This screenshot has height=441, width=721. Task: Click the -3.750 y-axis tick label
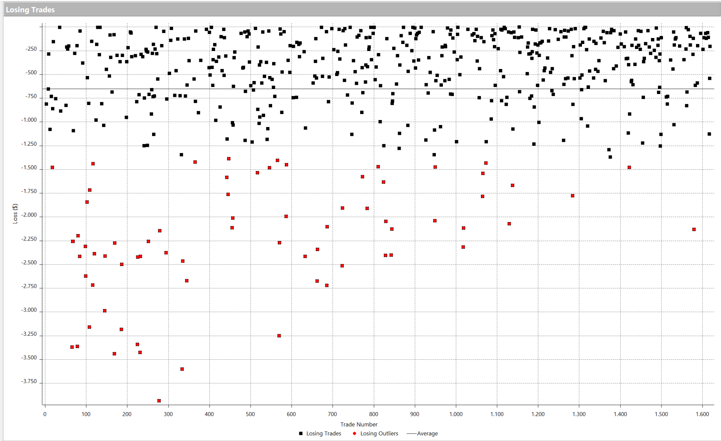[x=29, y=382]
